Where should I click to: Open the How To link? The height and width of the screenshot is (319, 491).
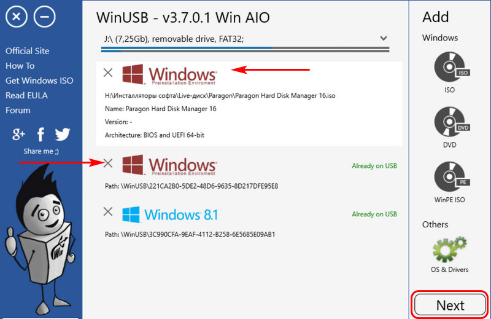[20, 66]
